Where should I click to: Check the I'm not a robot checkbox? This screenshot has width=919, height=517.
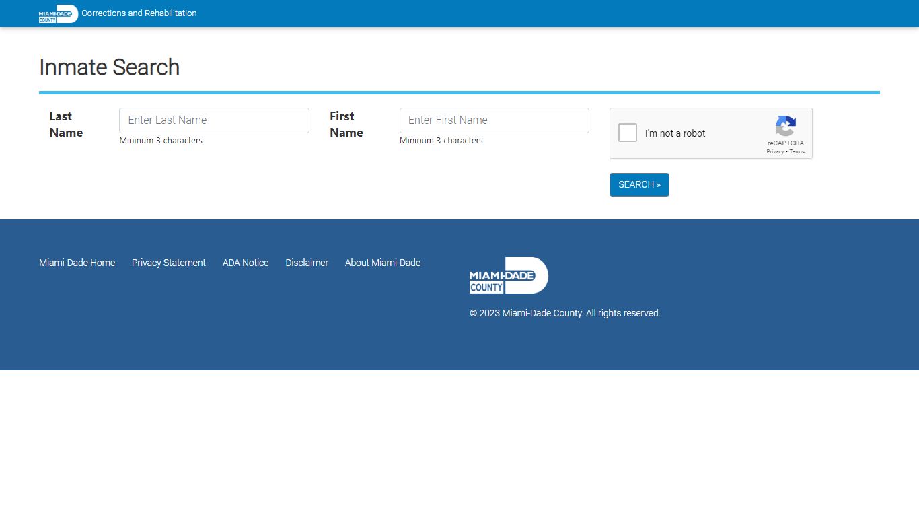pos(628,133)
